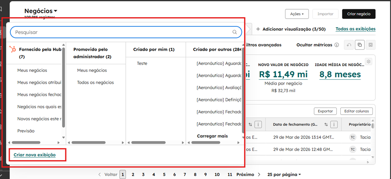Open the metrics settings gear icon
Viewport: 391px width, 179px height.
369,61
